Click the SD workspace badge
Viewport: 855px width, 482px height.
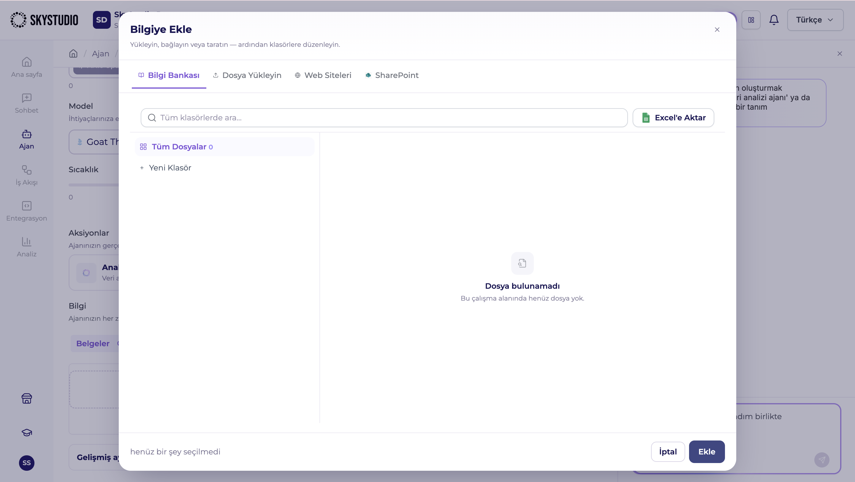click(102, 20)
